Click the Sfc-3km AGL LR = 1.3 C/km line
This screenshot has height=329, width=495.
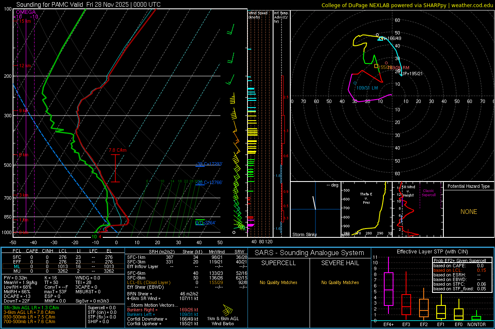click(x=31, y=308)
